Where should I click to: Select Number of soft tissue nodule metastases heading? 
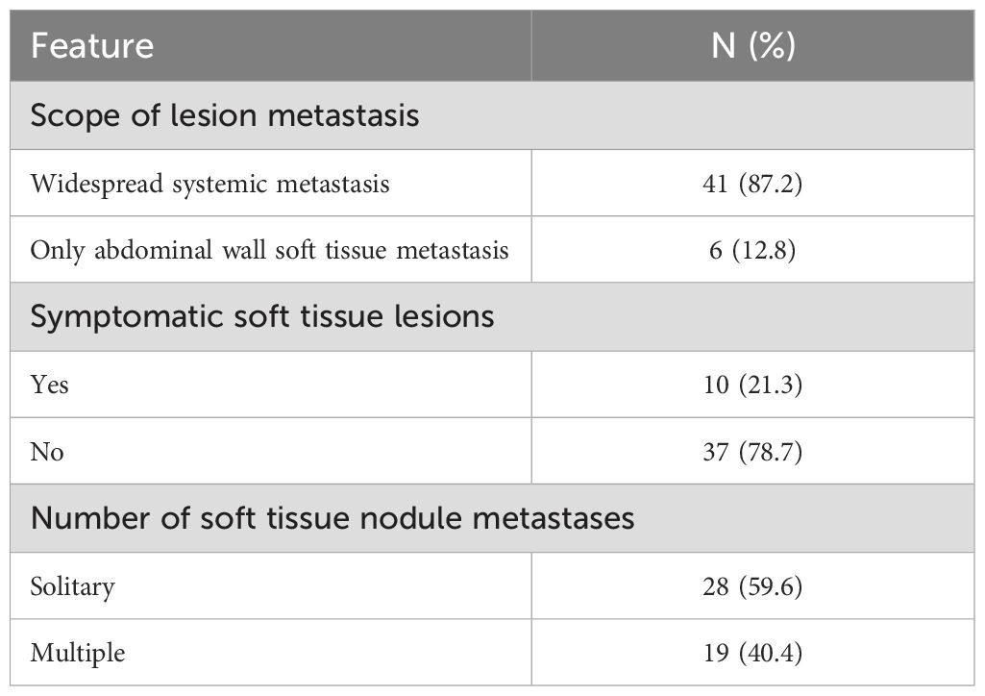coord(332,518)
